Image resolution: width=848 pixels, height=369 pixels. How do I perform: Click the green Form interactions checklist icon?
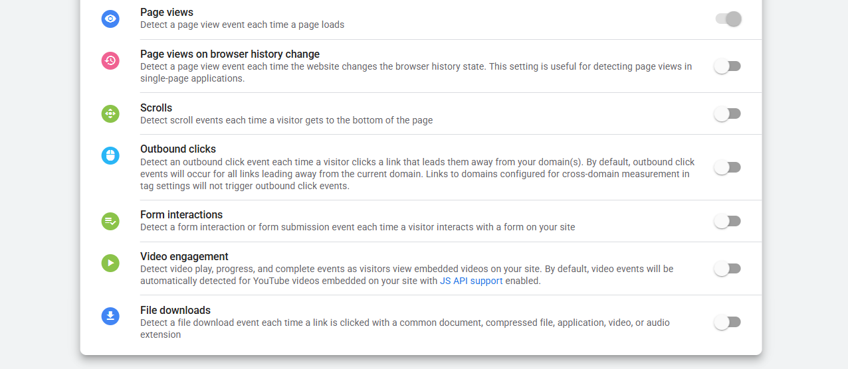(x=110, y=221)
